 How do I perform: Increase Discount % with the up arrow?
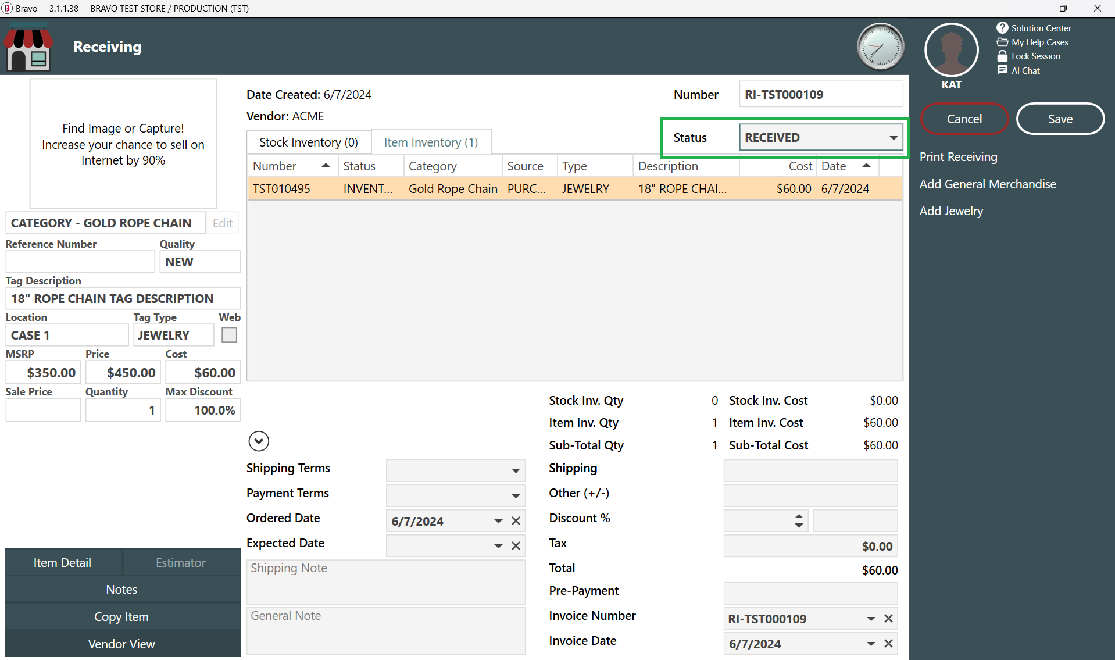[799, 516]
